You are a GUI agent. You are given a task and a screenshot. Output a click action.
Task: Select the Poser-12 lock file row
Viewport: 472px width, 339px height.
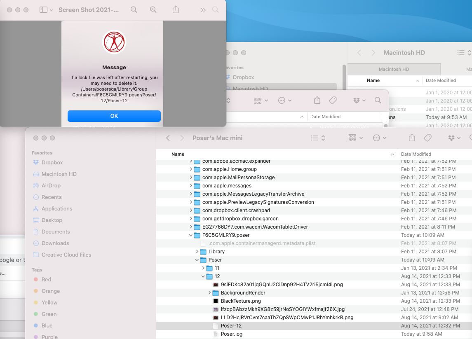[x=314, y=326]
